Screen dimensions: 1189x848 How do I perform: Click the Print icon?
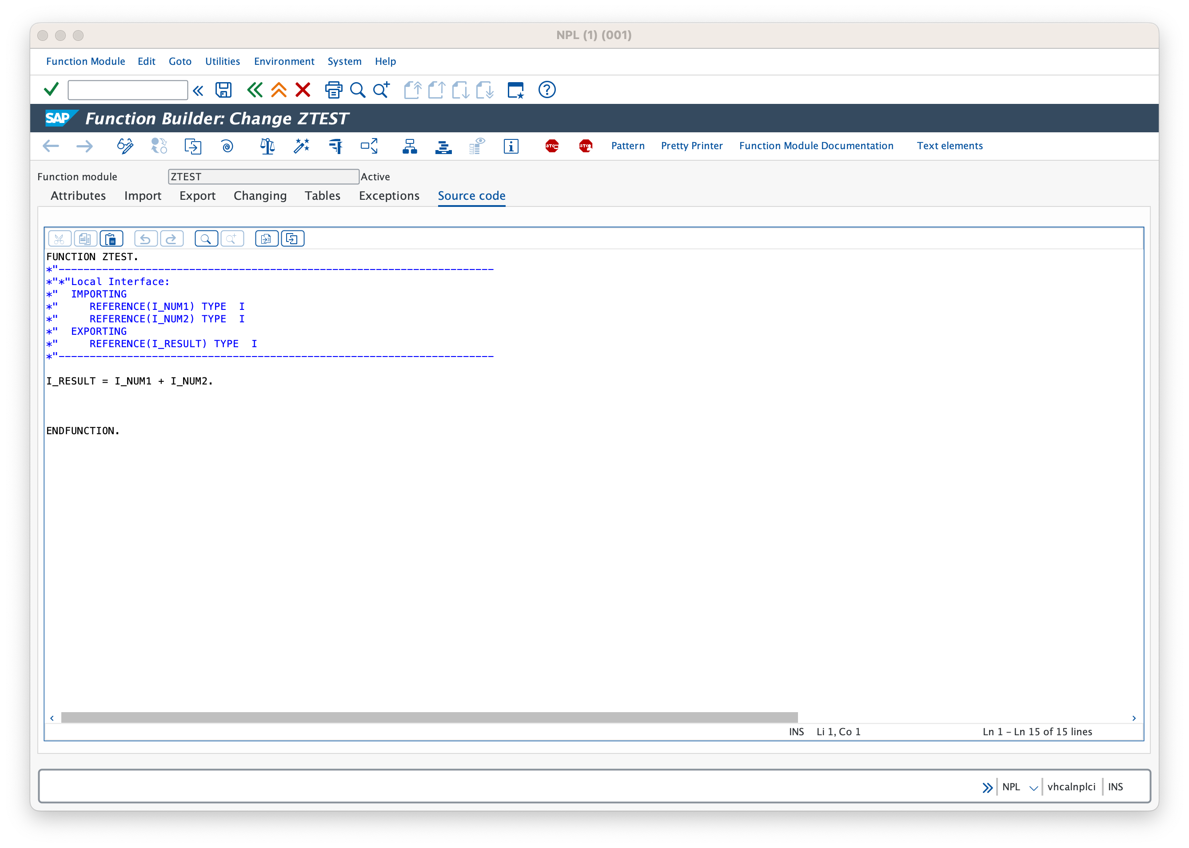pyautogui.click(x=333, y=90)
